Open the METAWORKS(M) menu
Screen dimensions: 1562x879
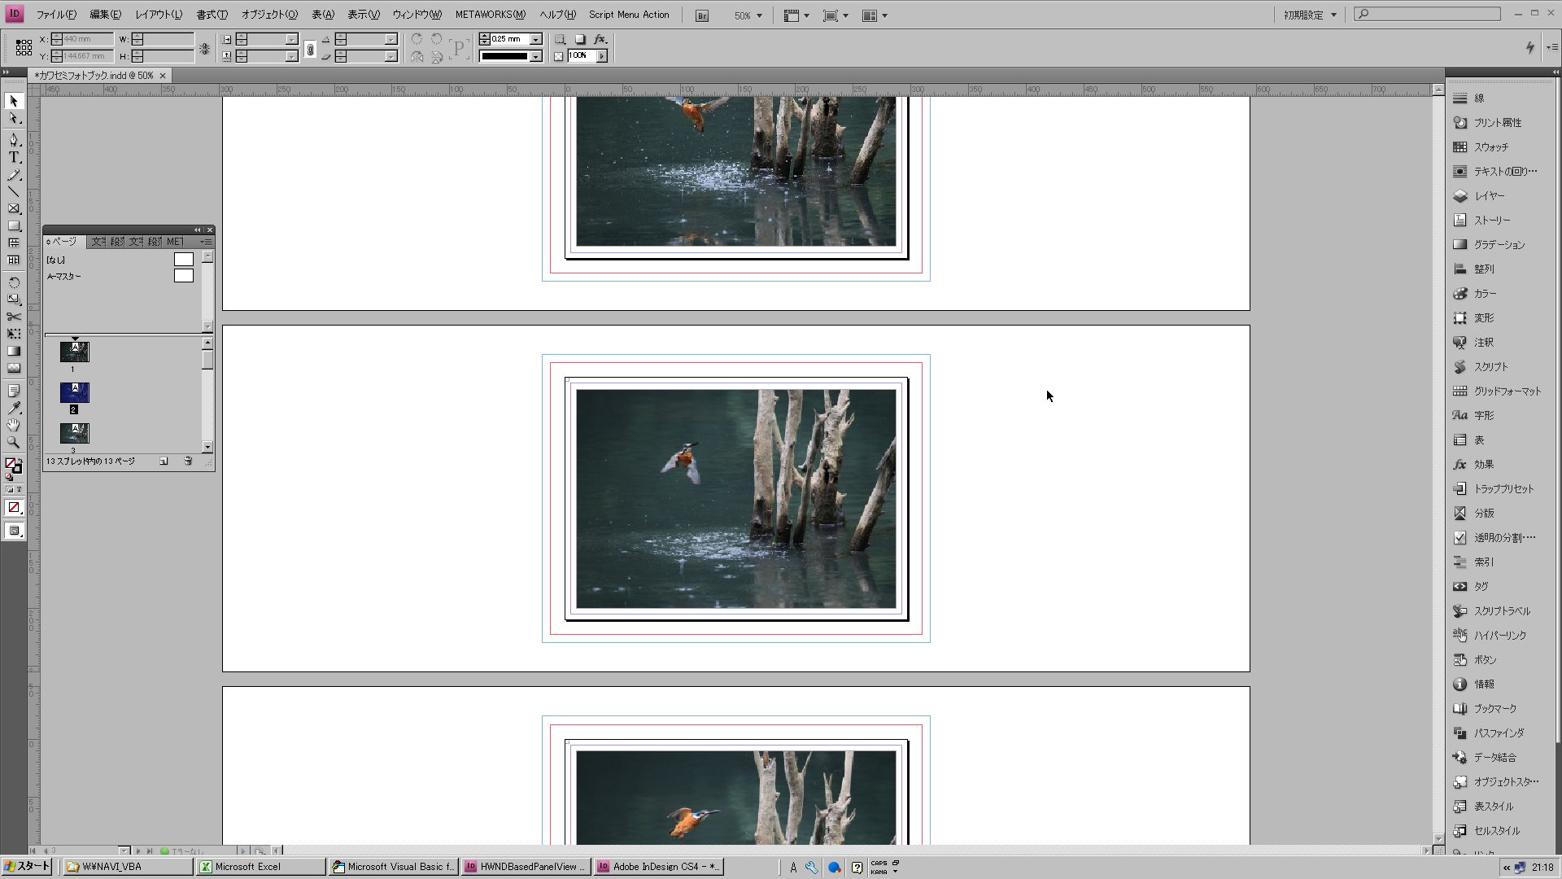(491, 15)
